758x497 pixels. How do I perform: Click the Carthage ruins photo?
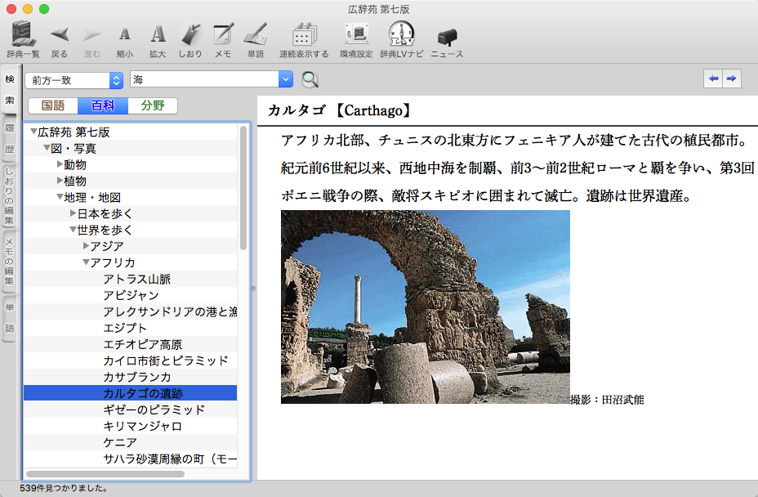(x=425, y=307)
